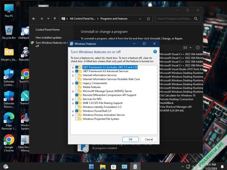Open recent locations dropdown arrow
This screenshot has height=170, width=227.
pos(48,19)
